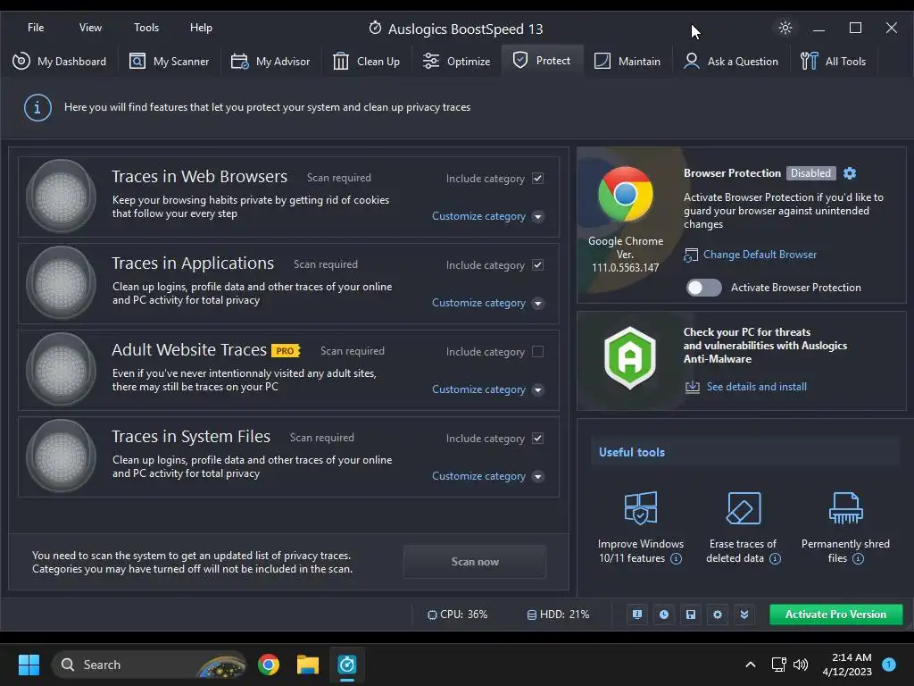The height and width of the screenshot is (686, 914).
Task: Open the All Tools tab
Action: click(833, 62)
